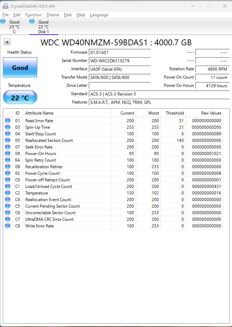The width and height of the screenshot is (232, 327).
Task: Click status orb of Power-off Retract Count row
Action: click(x=8, y=180)
